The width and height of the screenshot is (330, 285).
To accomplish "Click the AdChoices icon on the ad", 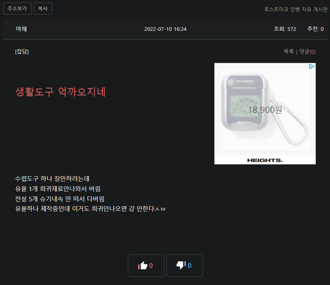I will click(312, 66).
